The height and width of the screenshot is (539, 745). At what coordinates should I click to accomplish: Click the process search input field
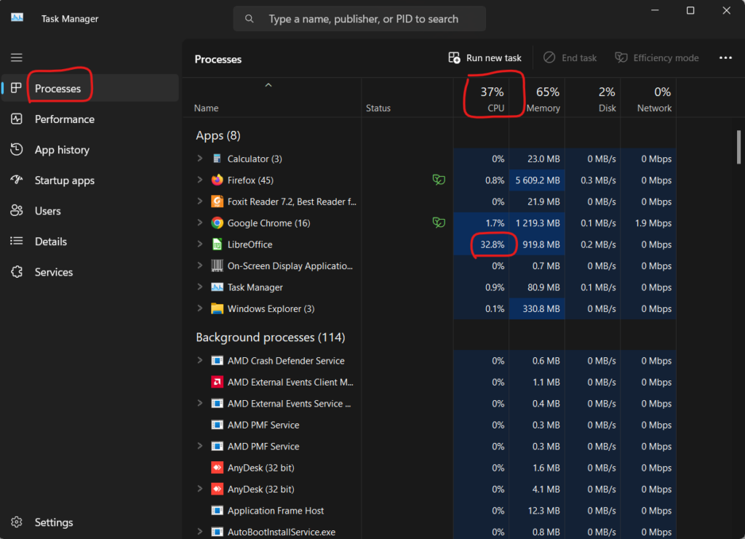tap(359, 18)
